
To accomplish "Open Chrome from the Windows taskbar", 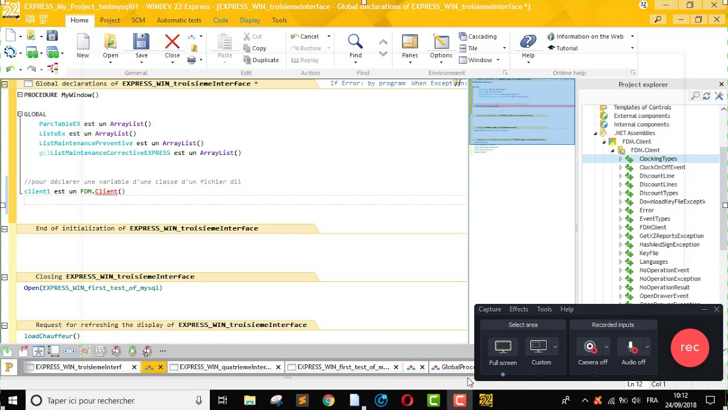I will coord(328,400).
